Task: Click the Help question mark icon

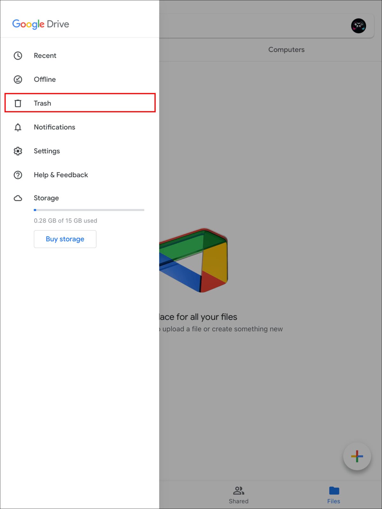Action: 18,175
